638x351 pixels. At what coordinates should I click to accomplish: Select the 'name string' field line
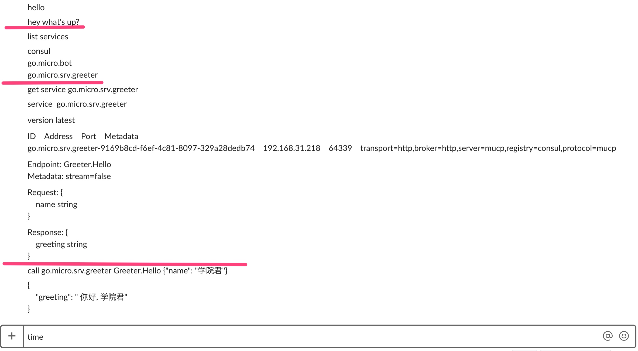[x=57, y=204]
